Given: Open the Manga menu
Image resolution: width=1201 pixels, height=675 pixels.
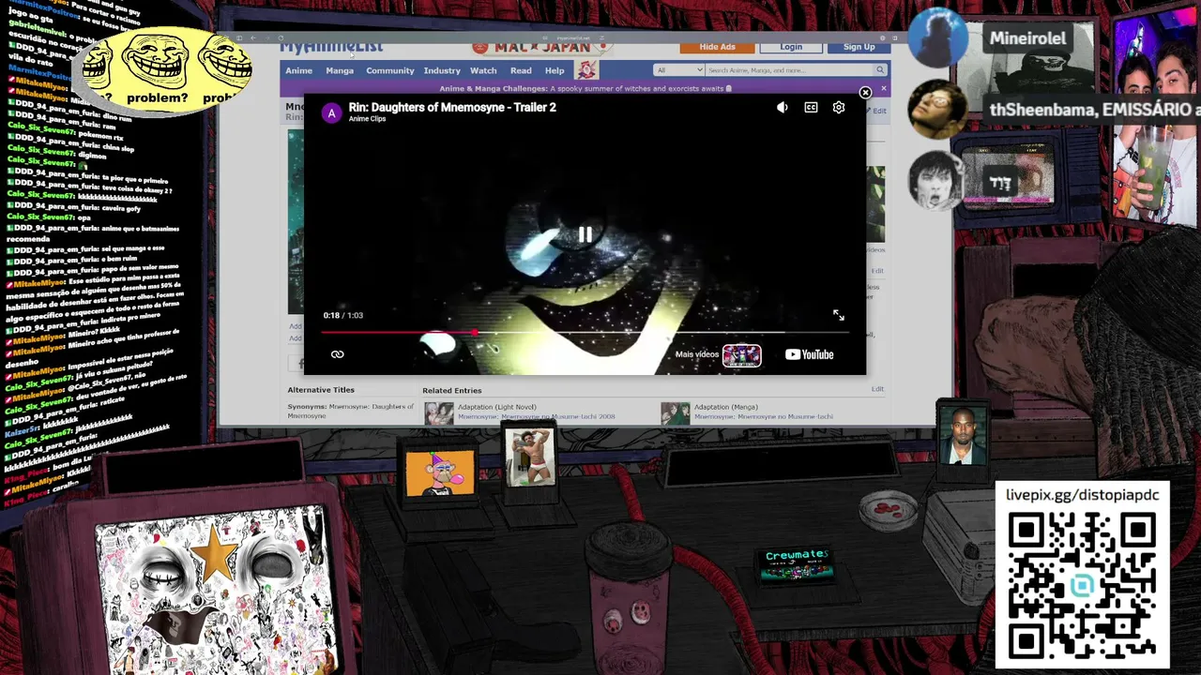Looking at the screenshot, I should click(340, 70).
